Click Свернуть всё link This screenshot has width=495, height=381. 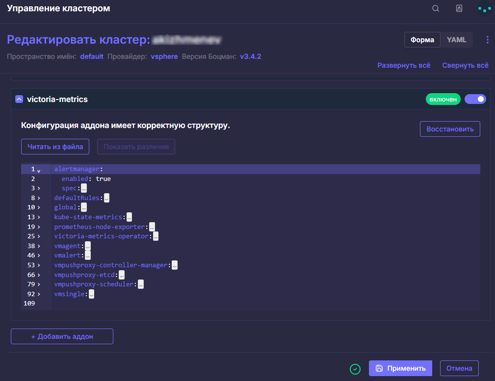point(465,65)
